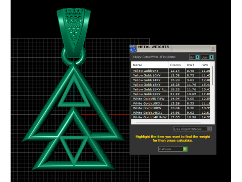Click the Library: Cutout White label
This screenshot has height=182, width=242.
pyautogui.click(x=154, y=57)
